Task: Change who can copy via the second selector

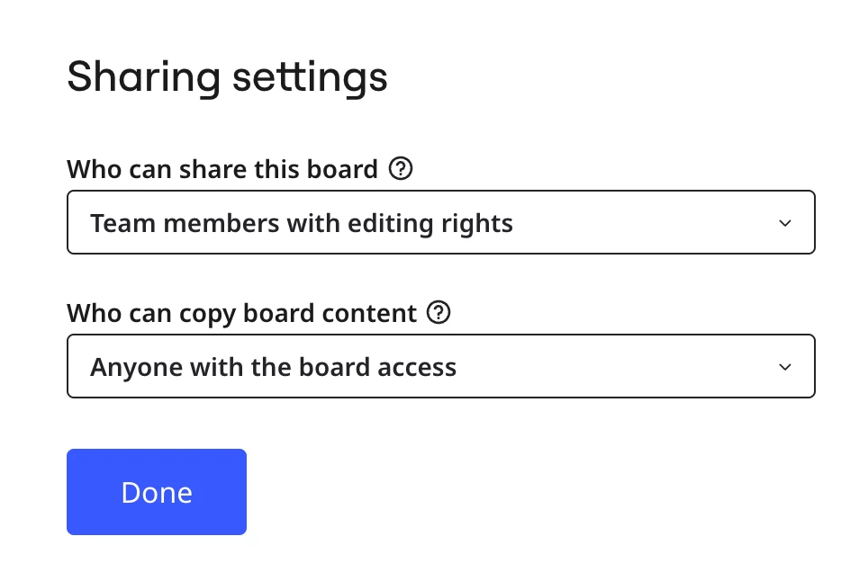Action: 440,367
